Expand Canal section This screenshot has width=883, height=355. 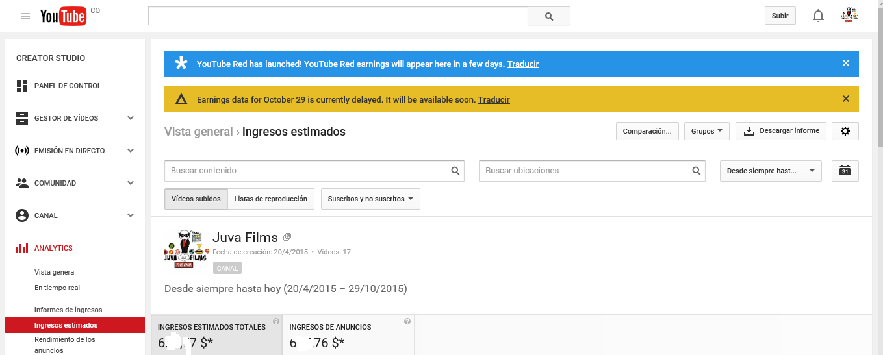(x=131, y=215)
